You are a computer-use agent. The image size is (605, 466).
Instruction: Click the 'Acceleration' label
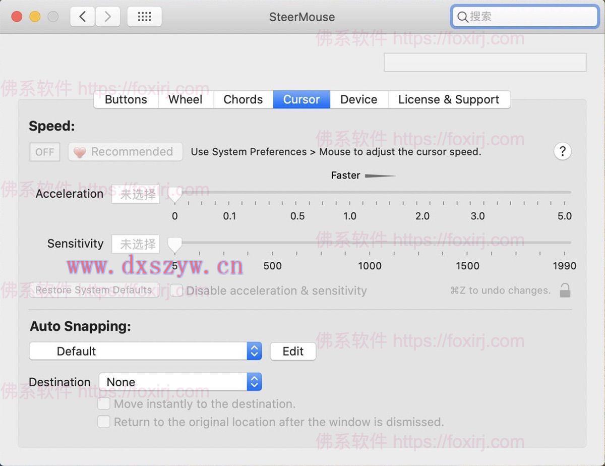(70, 194)
